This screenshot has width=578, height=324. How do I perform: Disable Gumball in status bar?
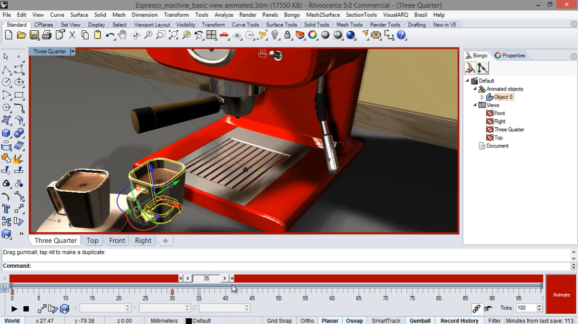coord(420,321)
